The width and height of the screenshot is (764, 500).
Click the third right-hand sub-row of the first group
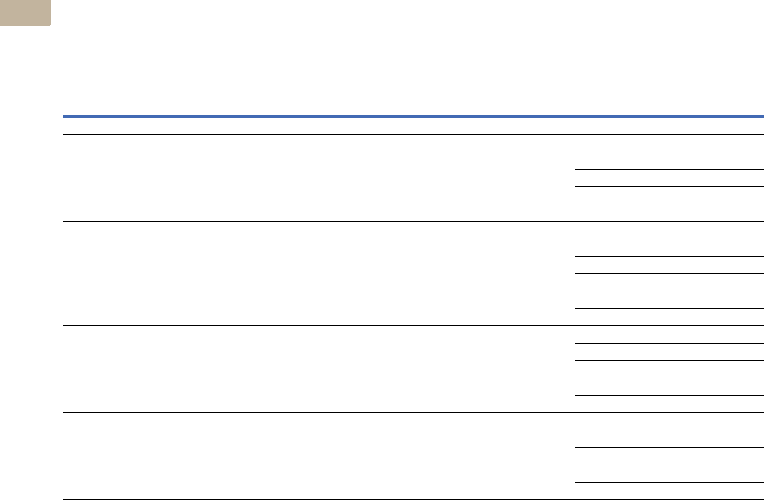tap(669, 178)
